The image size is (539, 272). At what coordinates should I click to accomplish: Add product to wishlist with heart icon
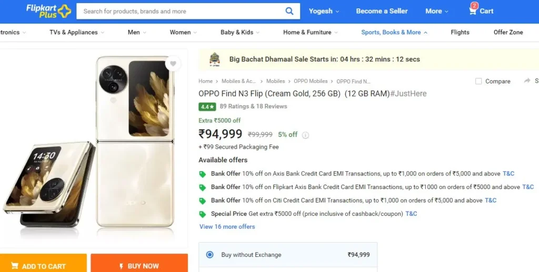pos(173,64)
